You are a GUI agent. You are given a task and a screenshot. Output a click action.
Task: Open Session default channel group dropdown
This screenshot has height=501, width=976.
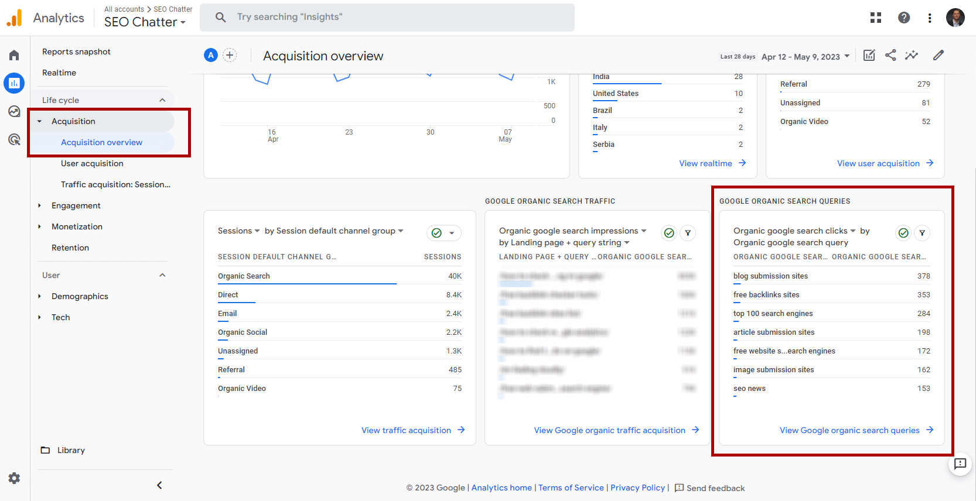(x=334, y=231)
